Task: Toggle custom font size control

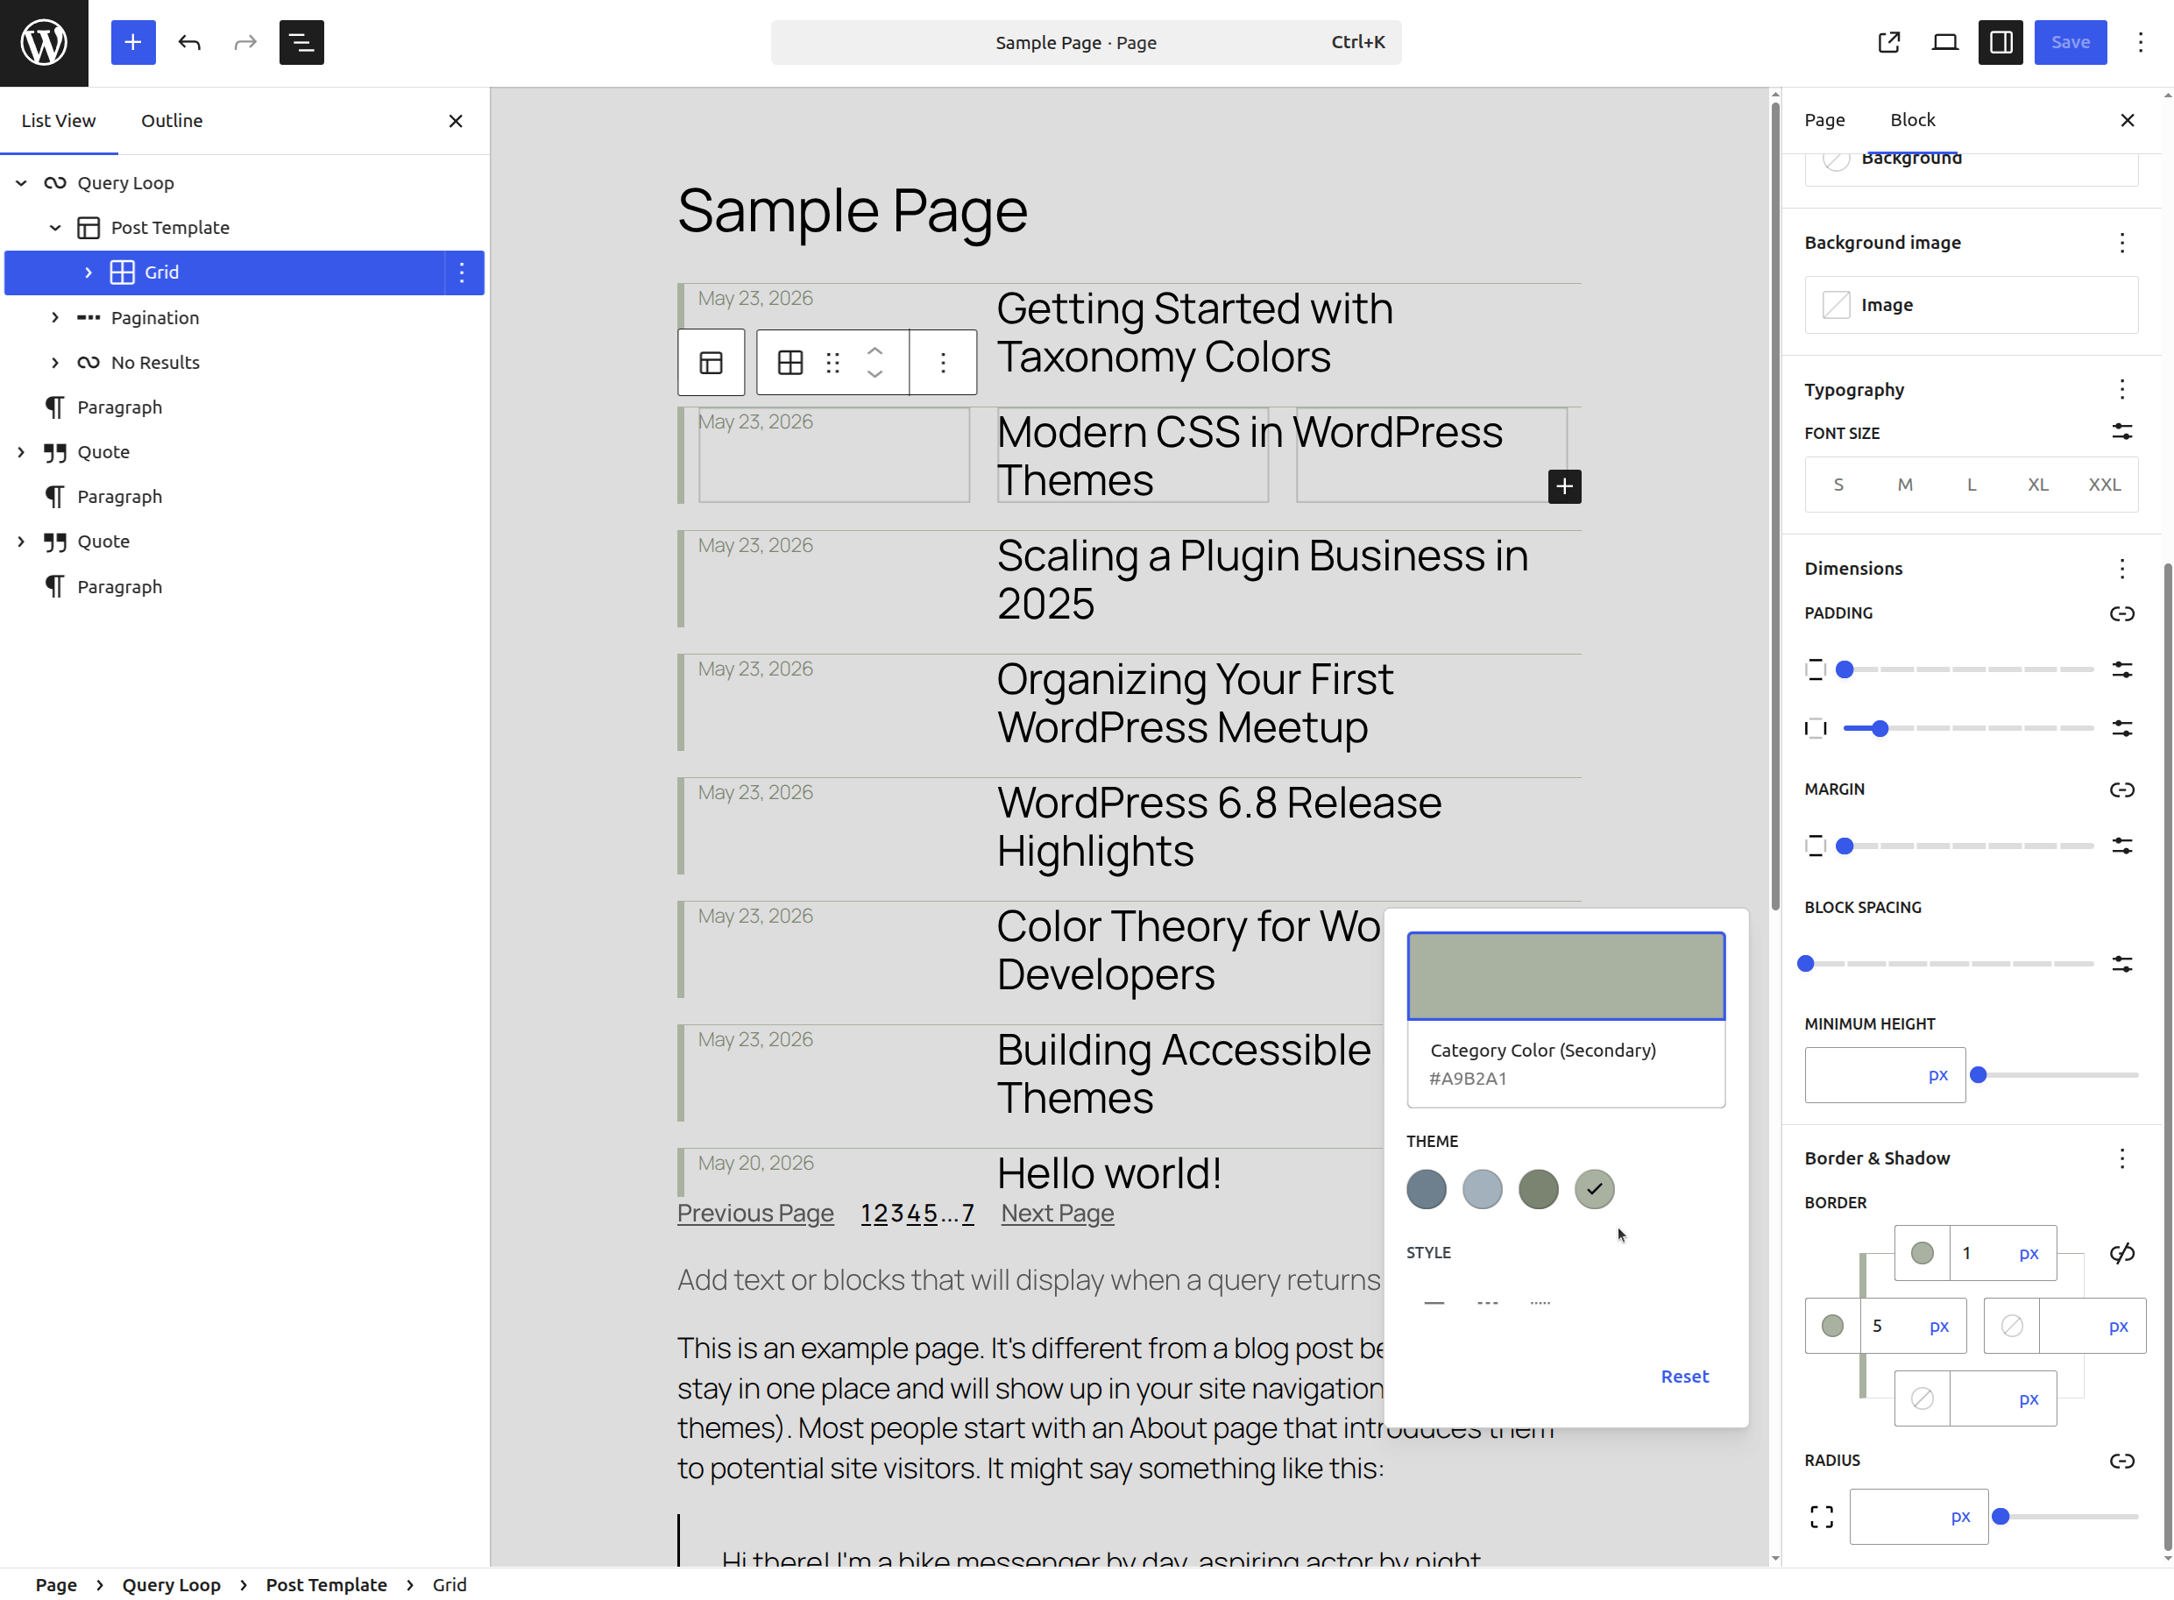Action: [x=2121, y=432]
